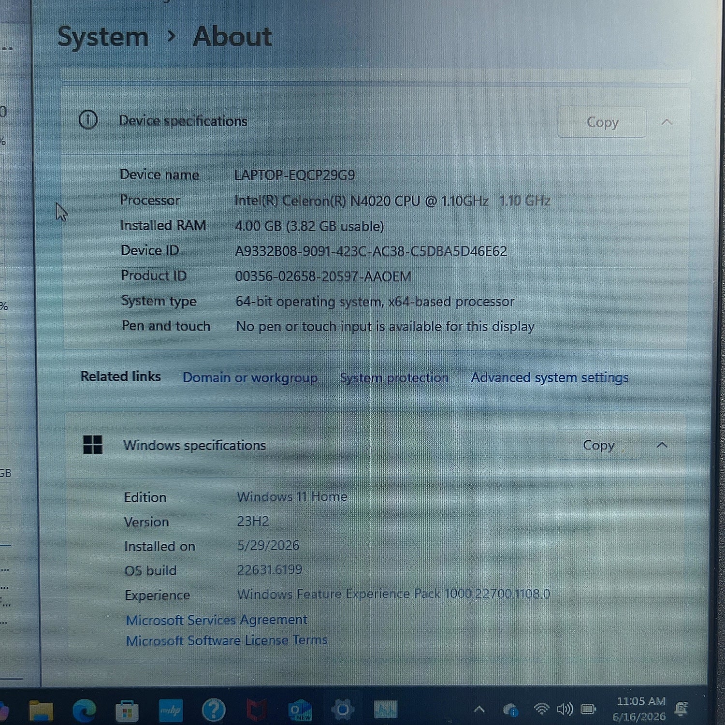This screenshot has height=725, width=725.
Task: Go back to System in breadcrumb
Action: tap(102, 37)
